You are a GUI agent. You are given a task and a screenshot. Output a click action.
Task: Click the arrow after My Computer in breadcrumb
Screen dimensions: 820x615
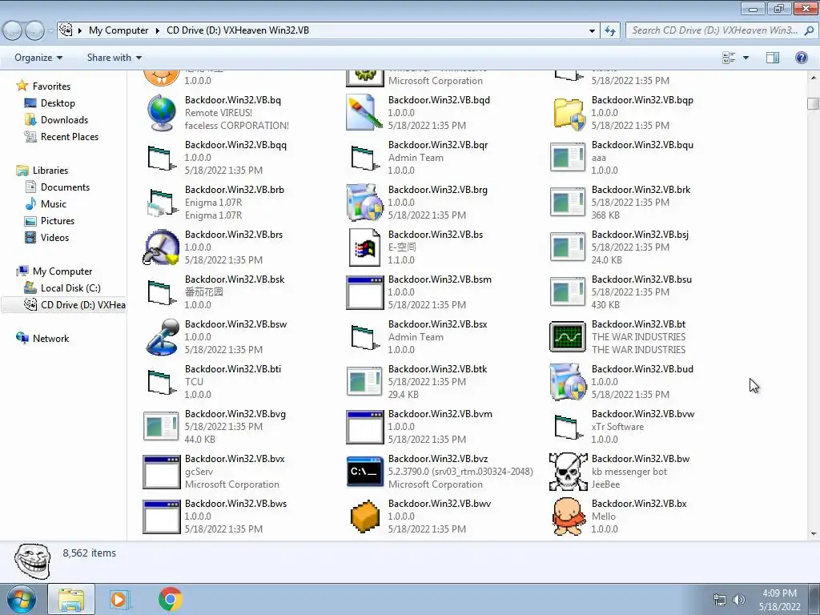click(158, 31)
